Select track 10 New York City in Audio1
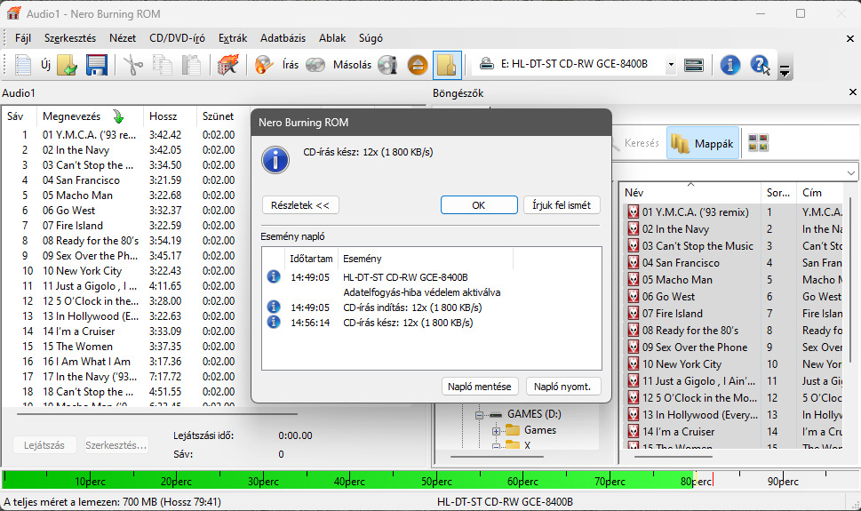This screenshot has width=861, height=511. click(82, 271)
